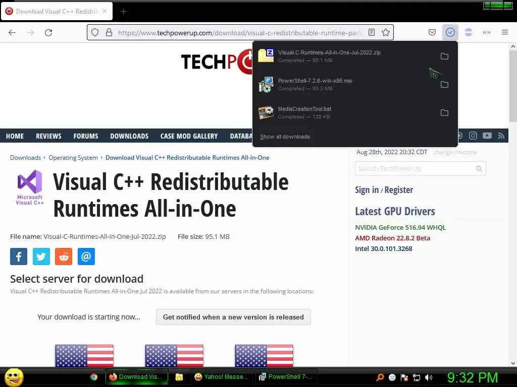Open TechPowerUp Instagram icon

(473, 136)
